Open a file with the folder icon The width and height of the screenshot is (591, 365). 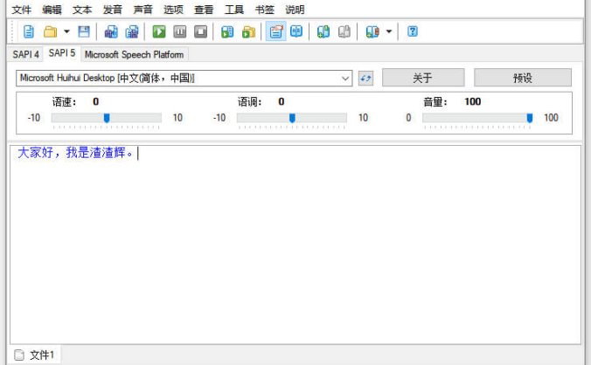(50, 31)
